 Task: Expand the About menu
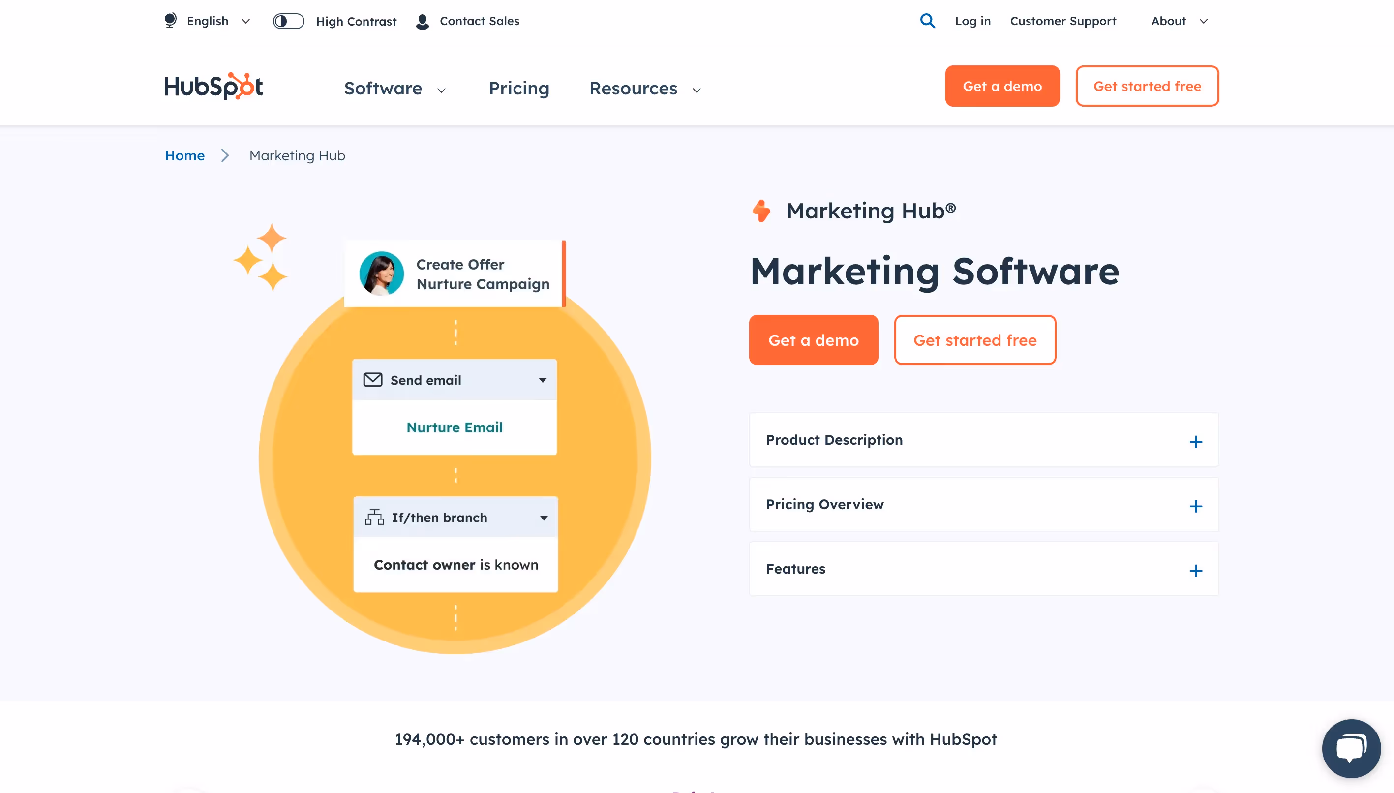(x=1180, y=21)
